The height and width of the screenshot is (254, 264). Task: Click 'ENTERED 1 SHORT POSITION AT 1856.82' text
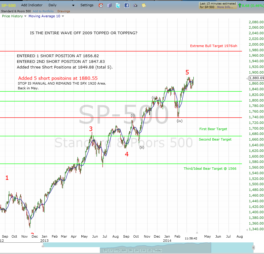click(58, 56)
